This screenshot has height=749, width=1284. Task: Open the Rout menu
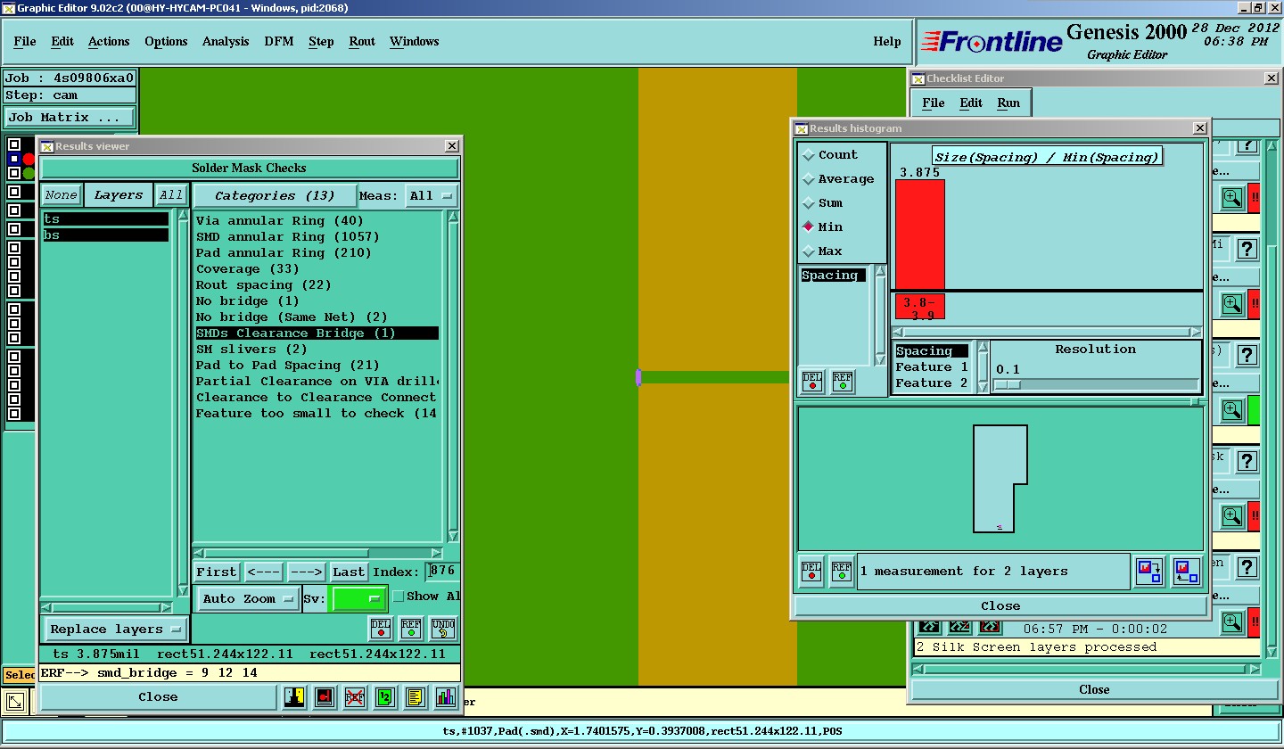pos(362,42)
